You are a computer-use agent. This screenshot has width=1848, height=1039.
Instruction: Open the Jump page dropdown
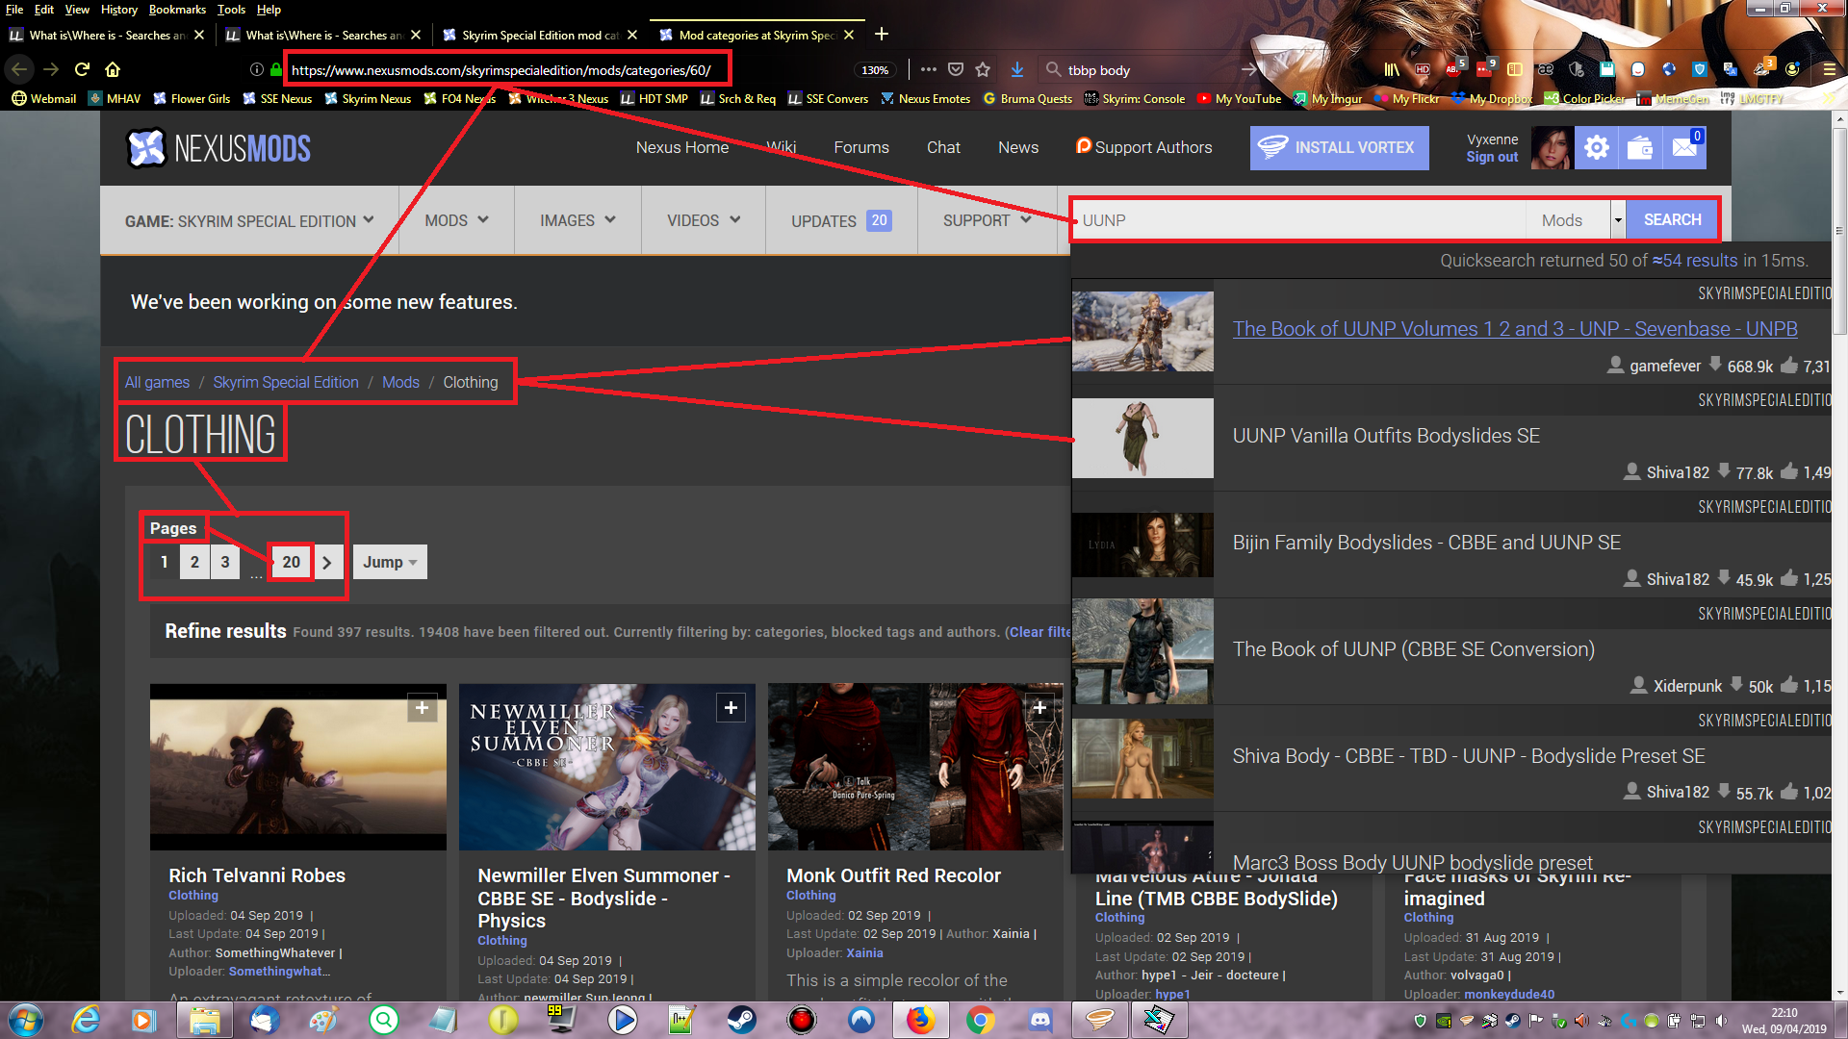pos(390,563)
